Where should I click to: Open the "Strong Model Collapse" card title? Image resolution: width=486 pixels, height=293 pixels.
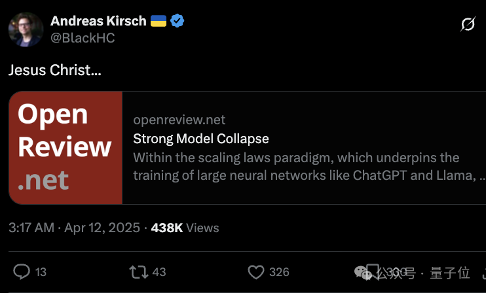point(201,139)
